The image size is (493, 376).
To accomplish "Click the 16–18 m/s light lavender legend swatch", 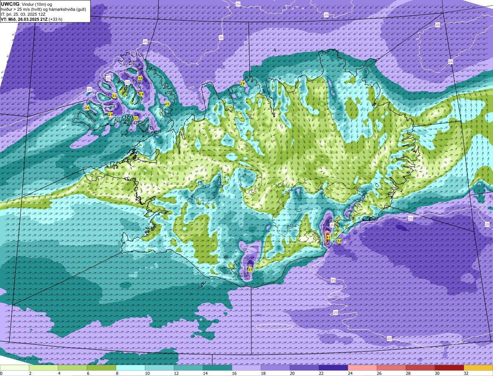I will coord(246,368).
